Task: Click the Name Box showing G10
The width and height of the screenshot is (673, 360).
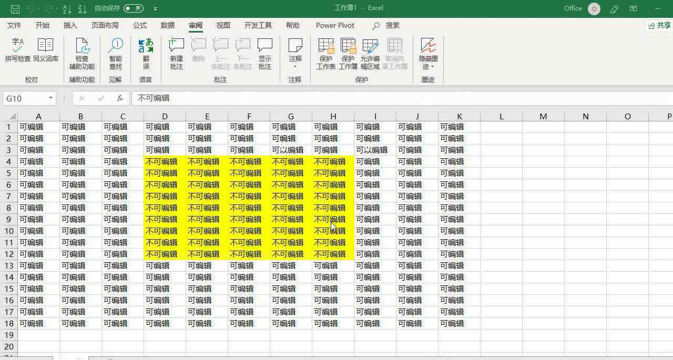Action: [25, 98]
